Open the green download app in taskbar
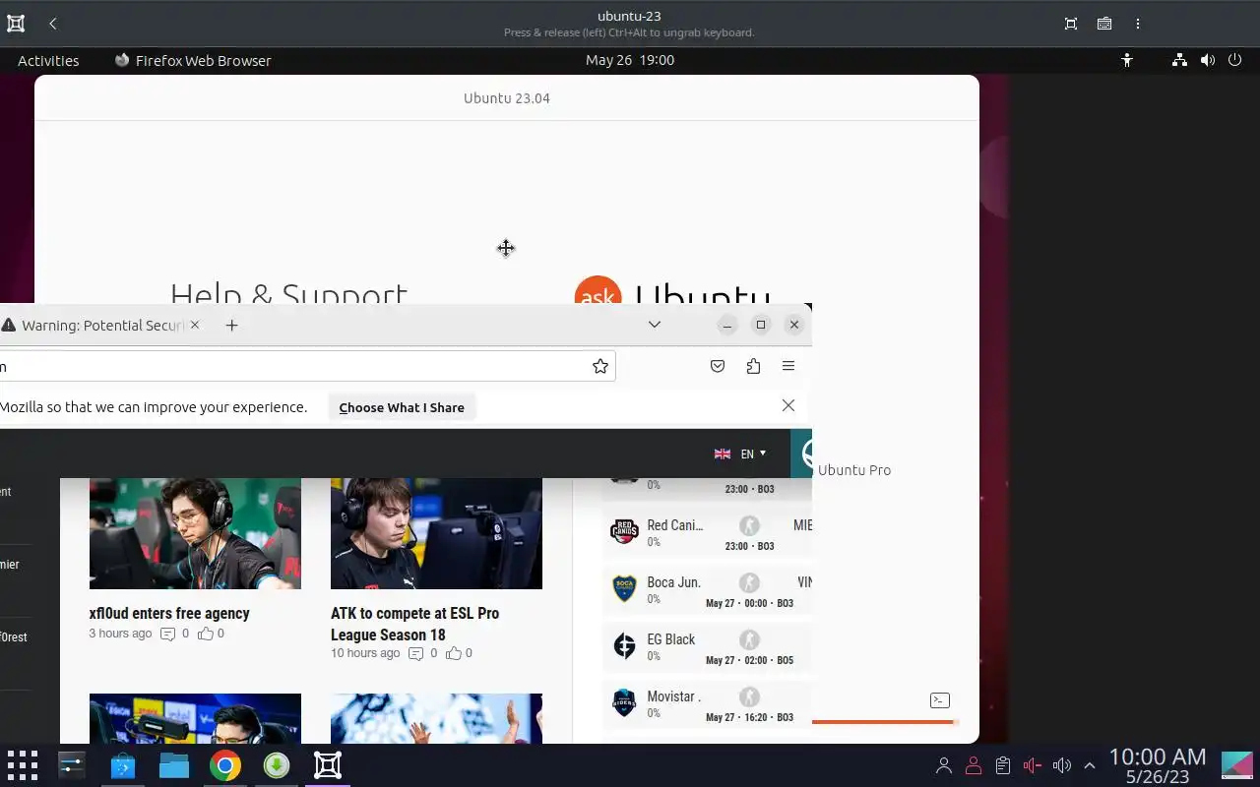Screen dimensions: 1260x787 (277, 765)
